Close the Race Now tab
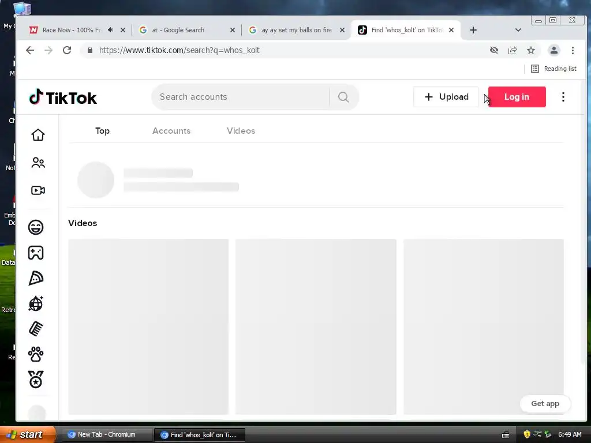The image size is (591, 443). 123,30
